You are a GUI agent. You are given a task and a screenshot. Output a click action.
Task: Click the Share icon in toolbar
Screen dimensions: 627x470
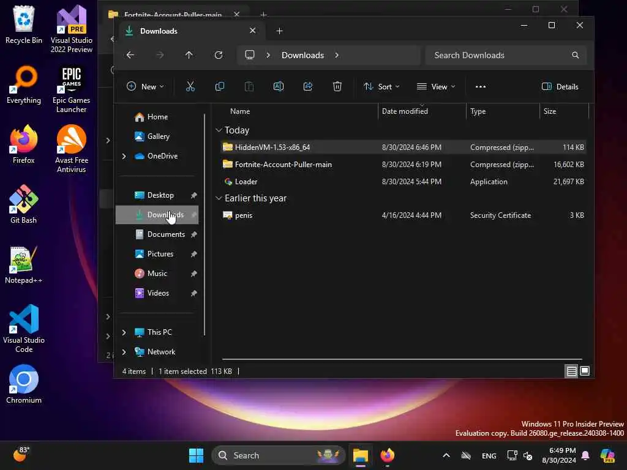tap(308, 86)
